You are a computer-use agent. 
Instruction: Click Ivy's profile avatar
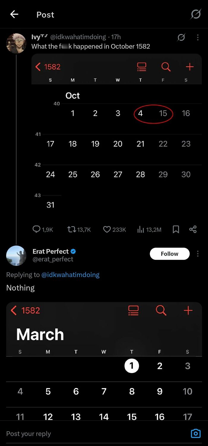coord(16,43)
